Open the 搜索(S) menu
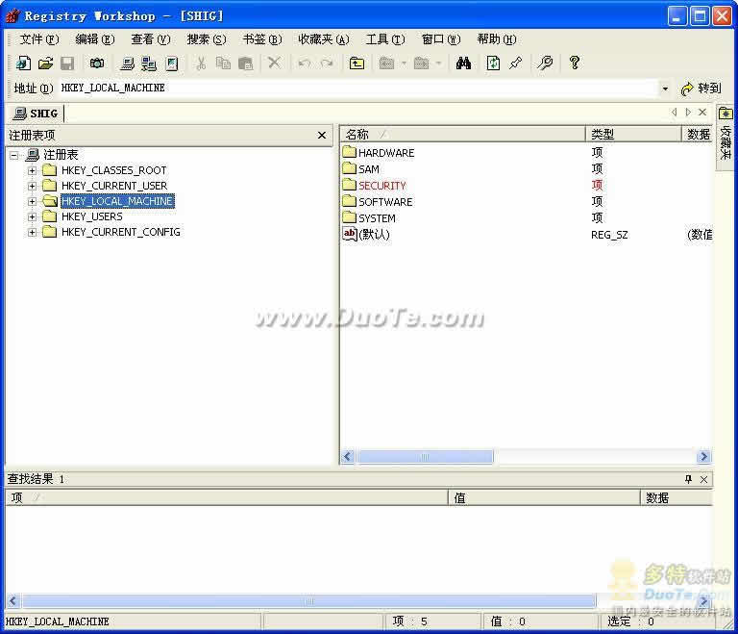Image resolution: width=738 pixels, height=634 pixels. pos(207,39)
